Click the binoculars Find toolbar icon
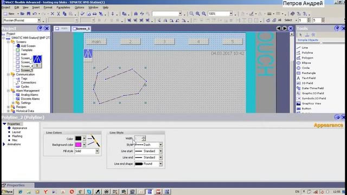Viewport: 347px width, 195px height. click(x=136, y=14)
